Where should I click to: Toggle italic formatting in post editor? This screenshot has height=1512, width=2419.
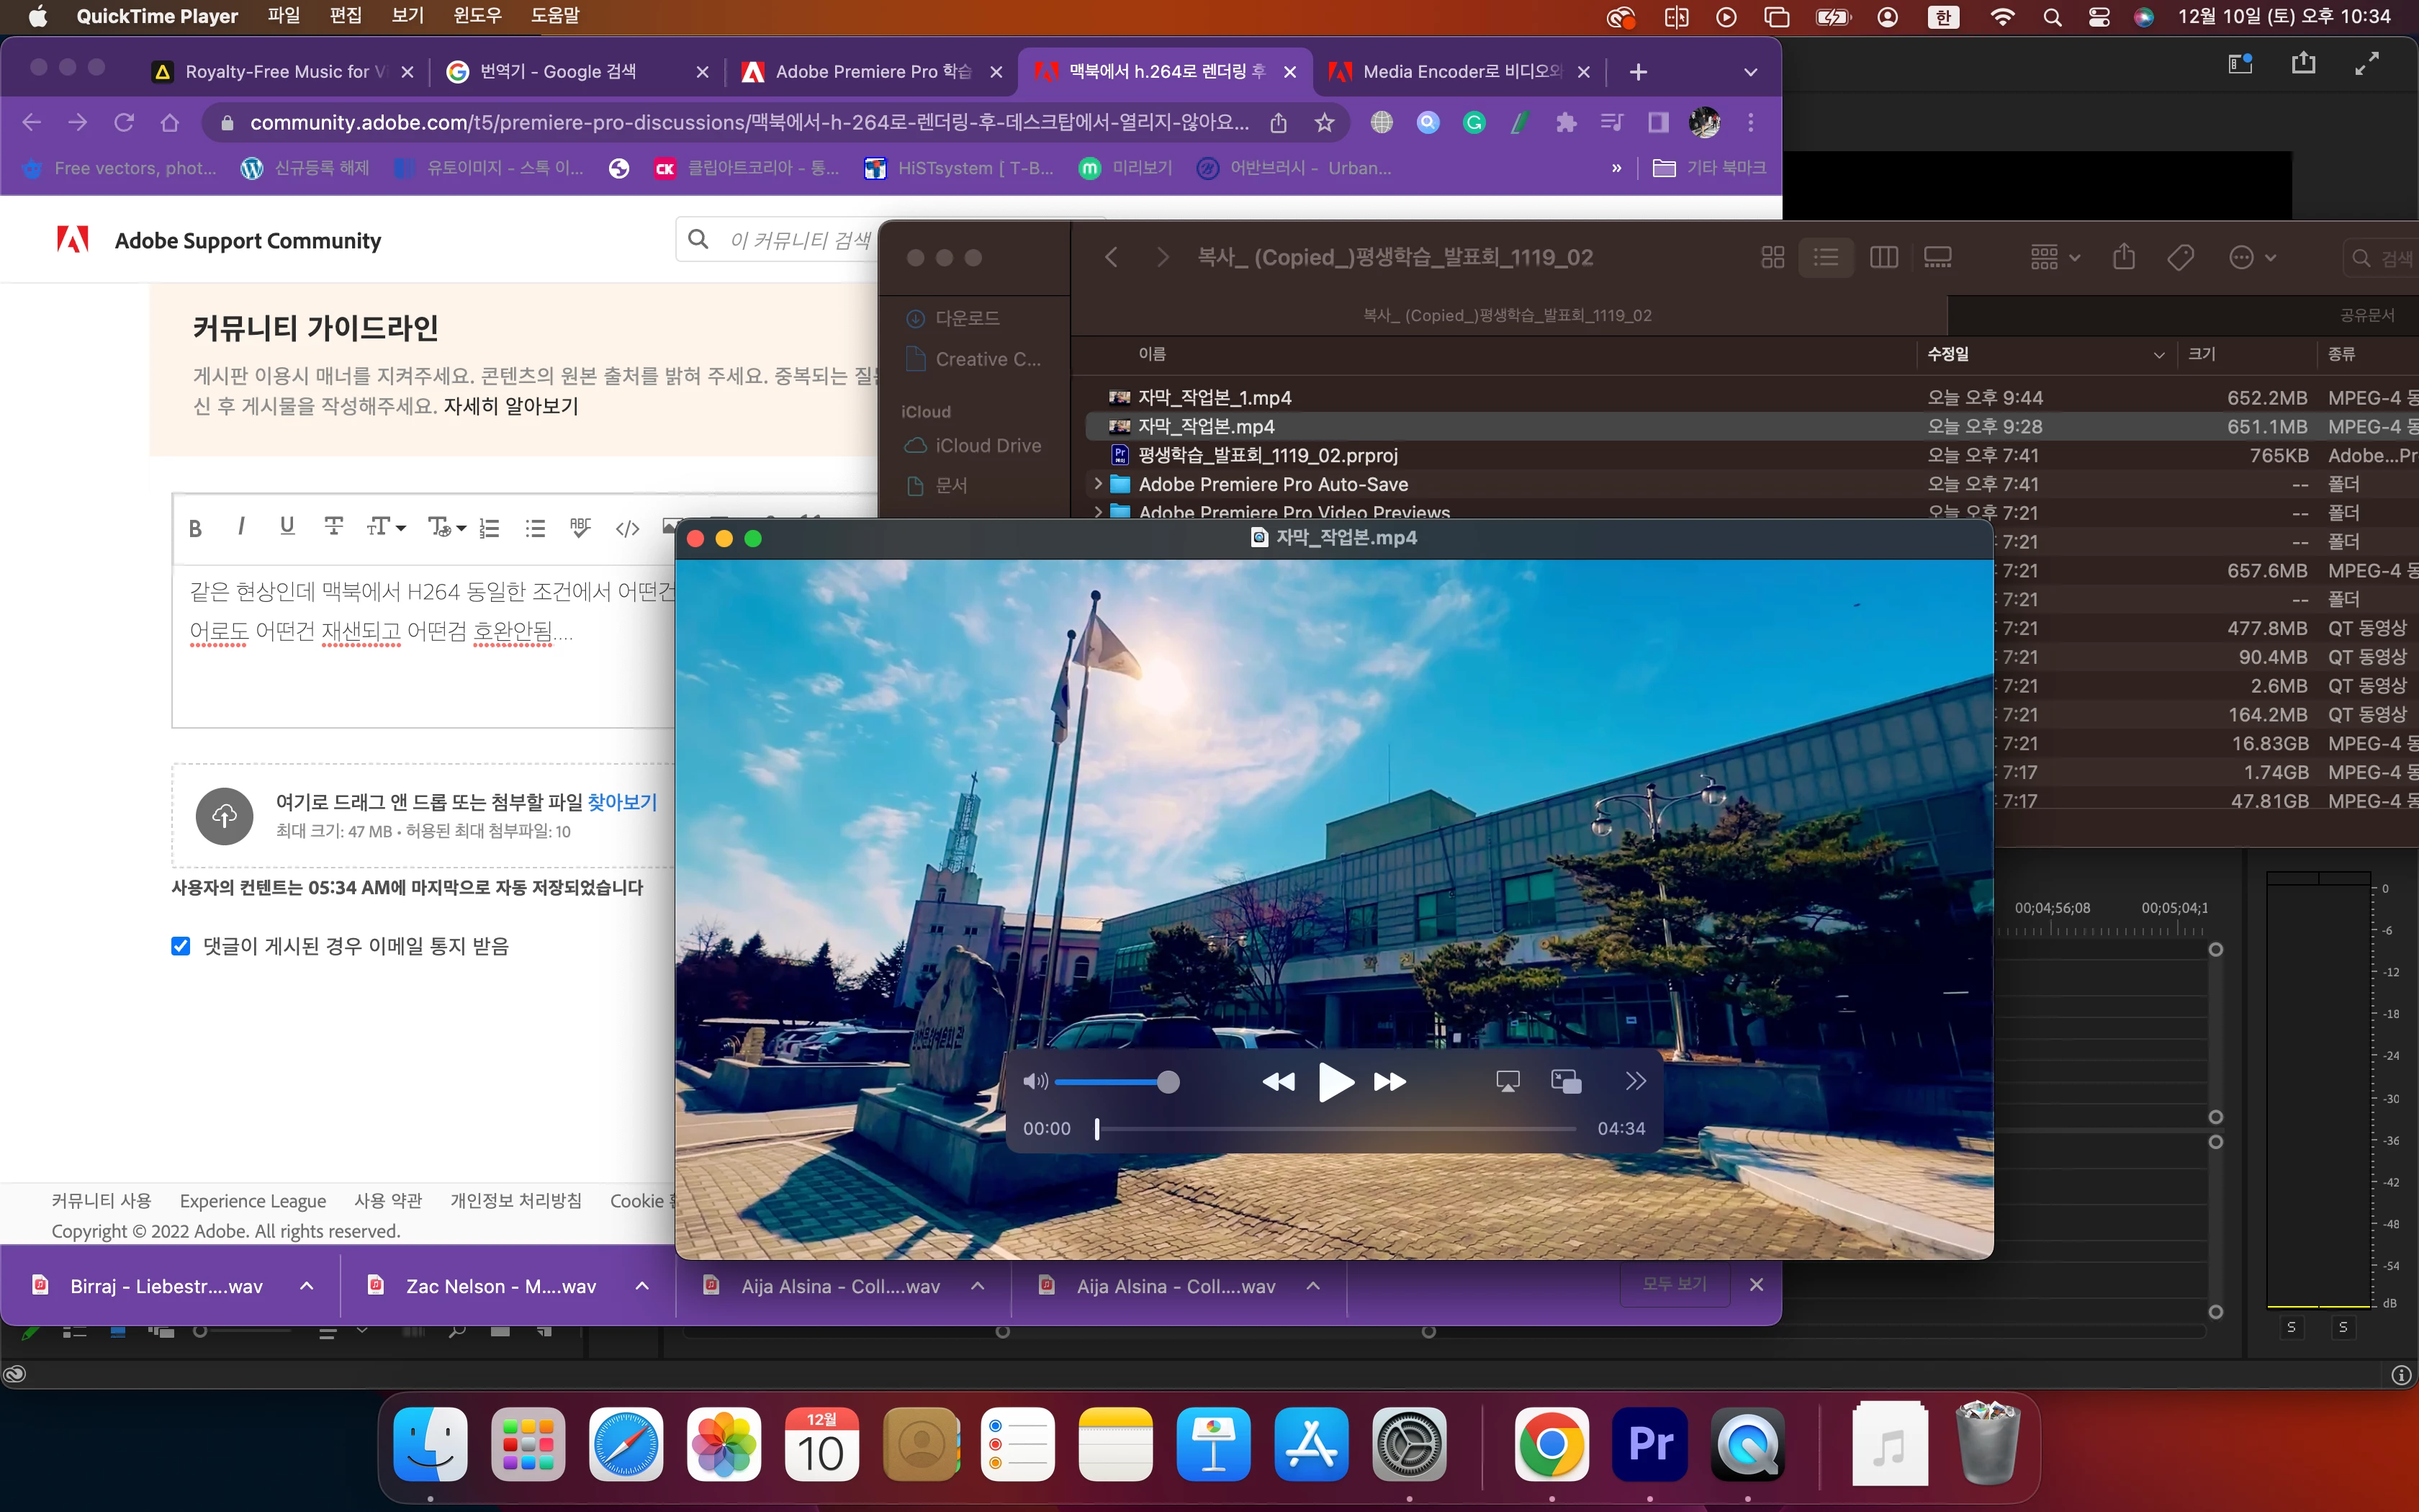(241, 526)
